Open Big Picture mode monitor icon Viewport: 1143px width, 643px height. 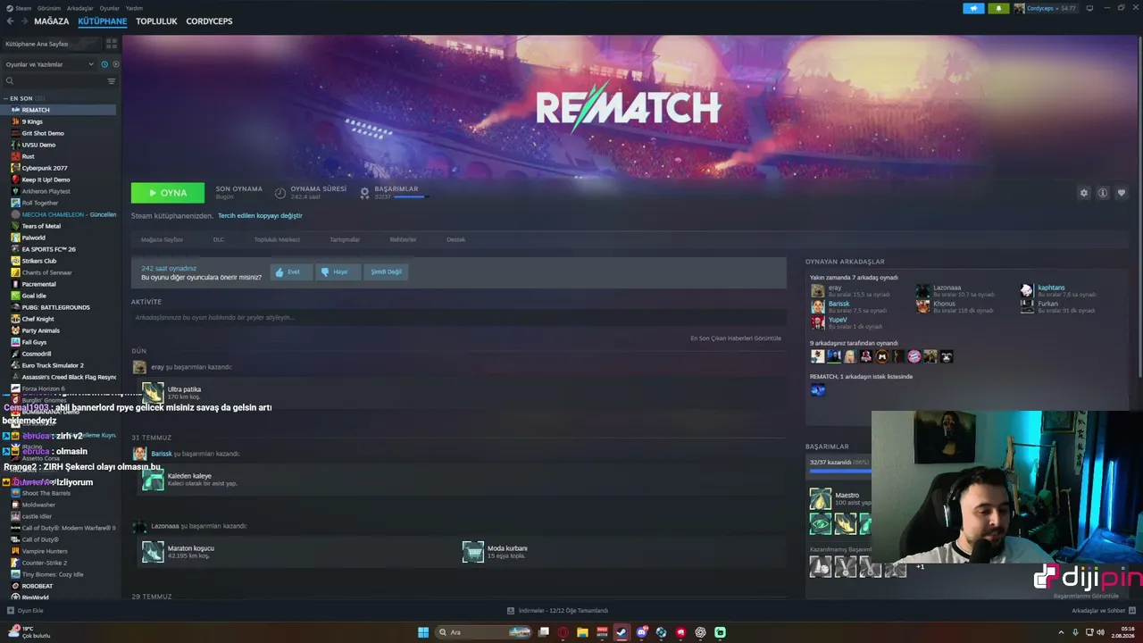click(1089, 8)
